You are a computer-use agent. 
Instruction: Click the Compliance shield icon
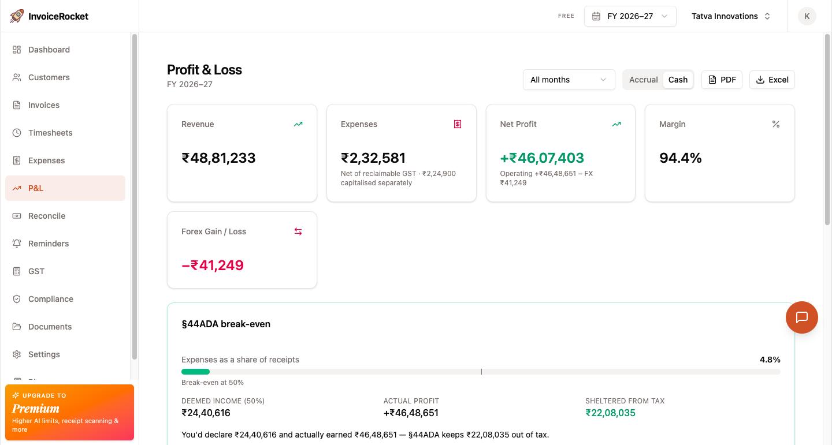pos(17,299)
